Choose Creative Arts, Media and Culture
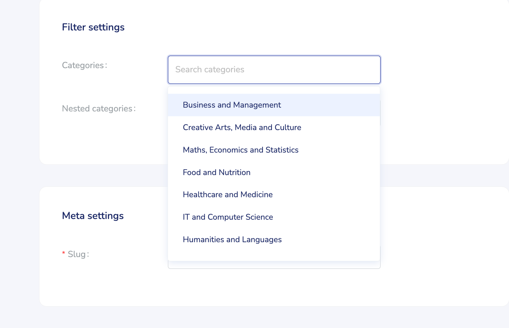Image resolution: width=509 pixels, height=328 pixels. tap(242, 128)
